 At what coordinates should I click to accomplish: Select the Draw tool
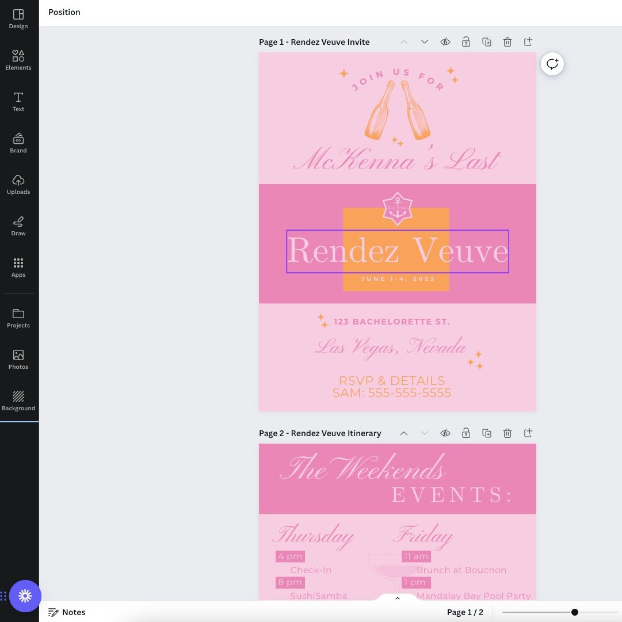[18, 226]
